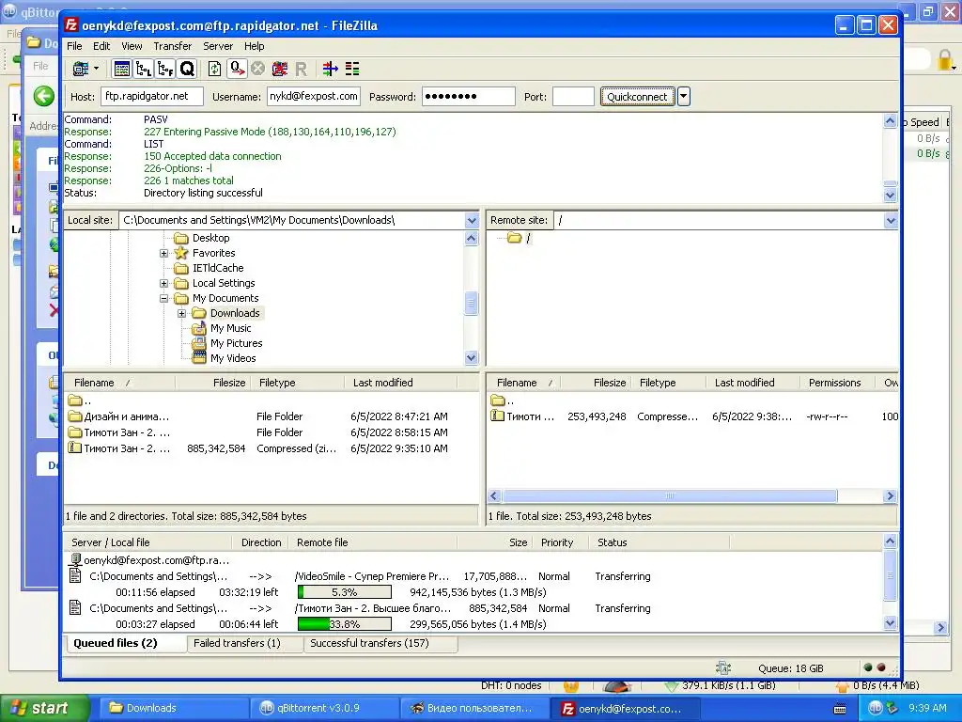Screen dimensions: 962x722
Task: Toggle message log display icon
Action: [x=121, y=69]
